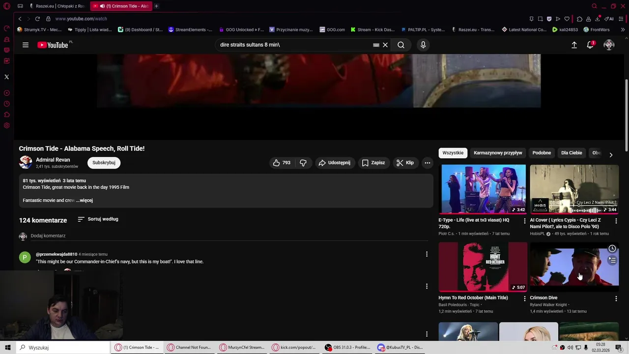Add Crimson Dive to the queue
629x354 pixels.
tap(612, 260)
